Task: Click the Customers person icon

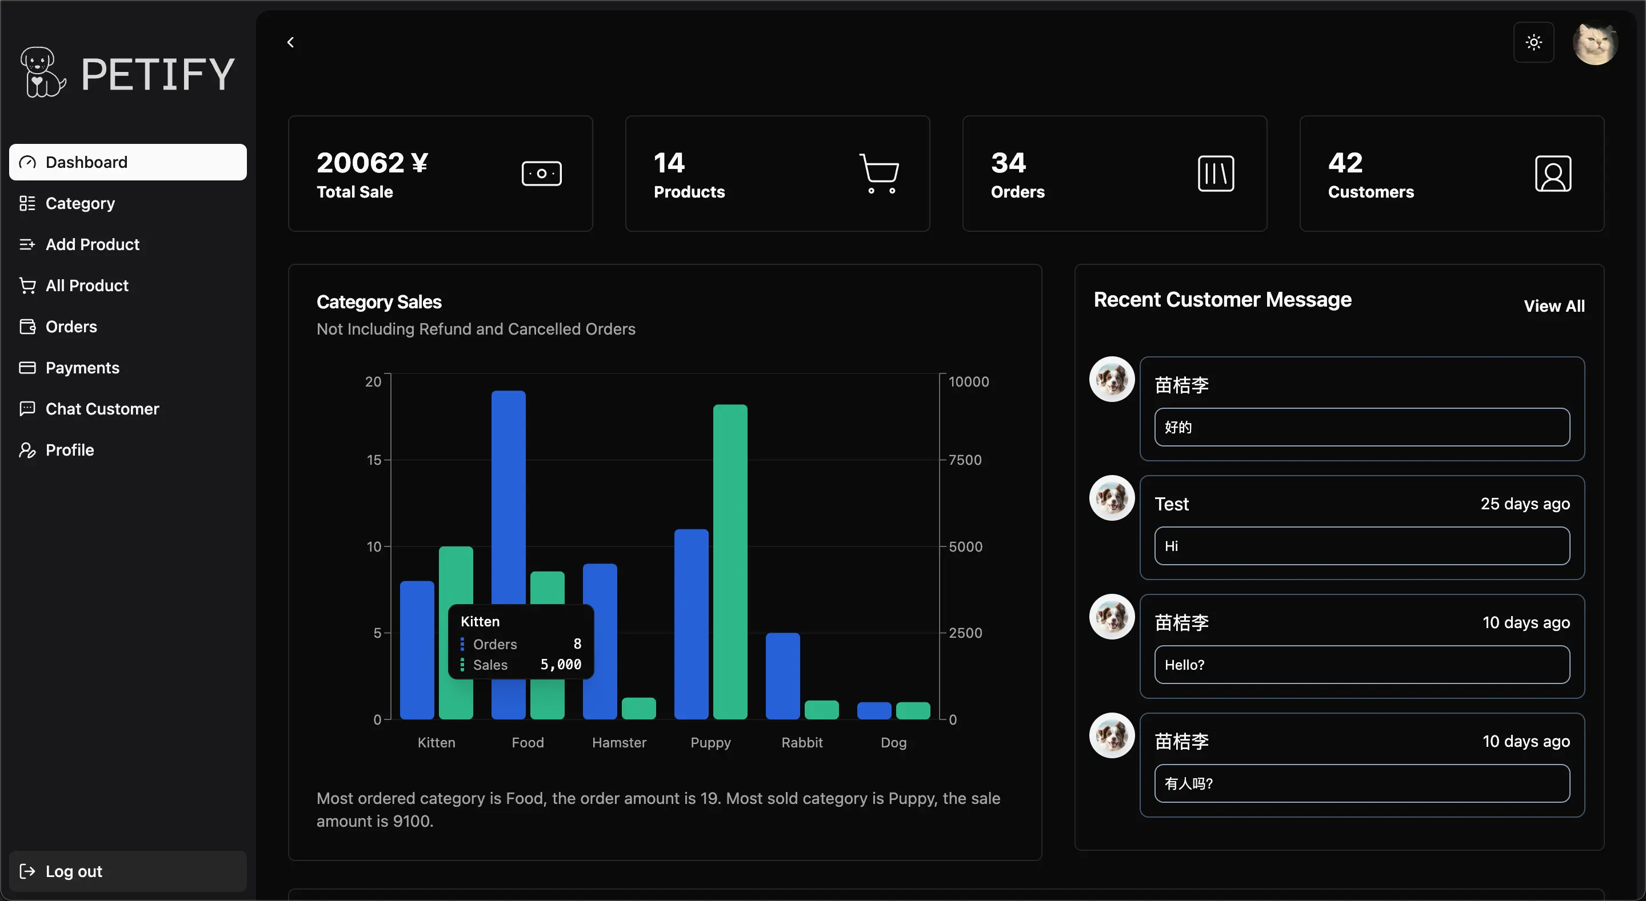Action: tap(1553, 174)
